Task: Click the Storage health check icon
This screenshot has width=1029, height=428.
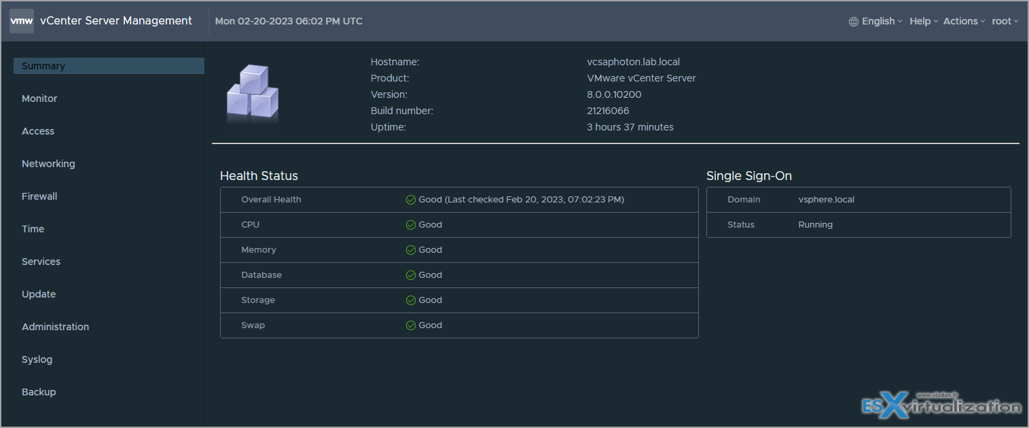Action: tap(410, 300)
